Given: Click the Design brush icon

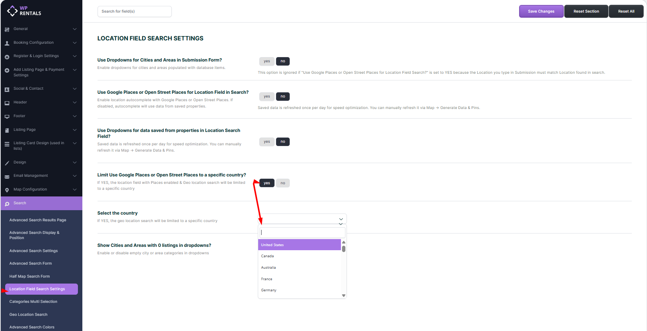Looking at the screenshot, I should tap(7, 163).
